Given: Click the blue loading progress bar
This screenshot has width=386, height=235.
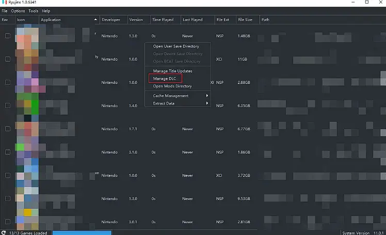Looking at the screenshot, I should coord(76,232).
